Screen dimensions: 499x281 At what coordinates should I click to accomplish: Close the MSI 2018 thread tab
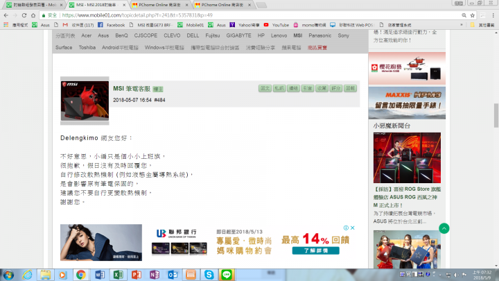(124, 5)
